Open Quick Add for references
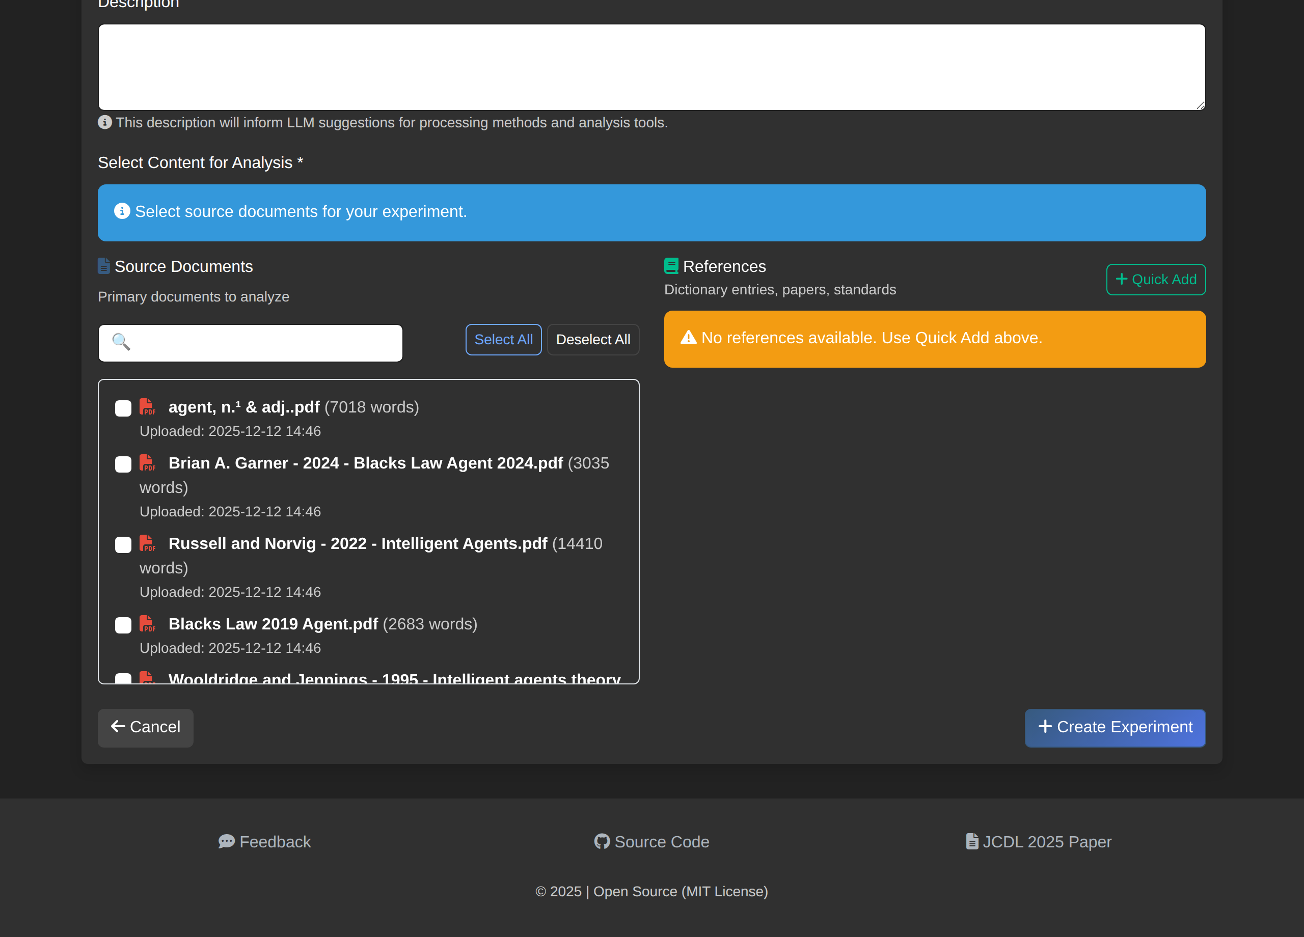 (1156, 280)
